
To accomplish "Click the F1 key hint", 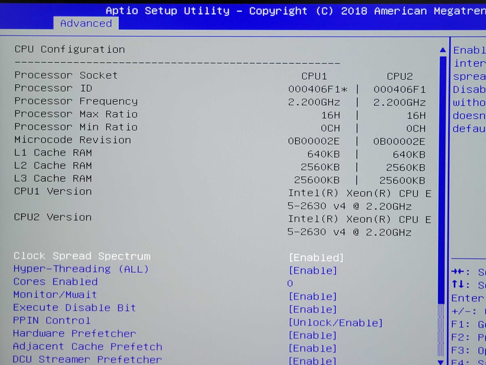I will (x=468, y=324).
